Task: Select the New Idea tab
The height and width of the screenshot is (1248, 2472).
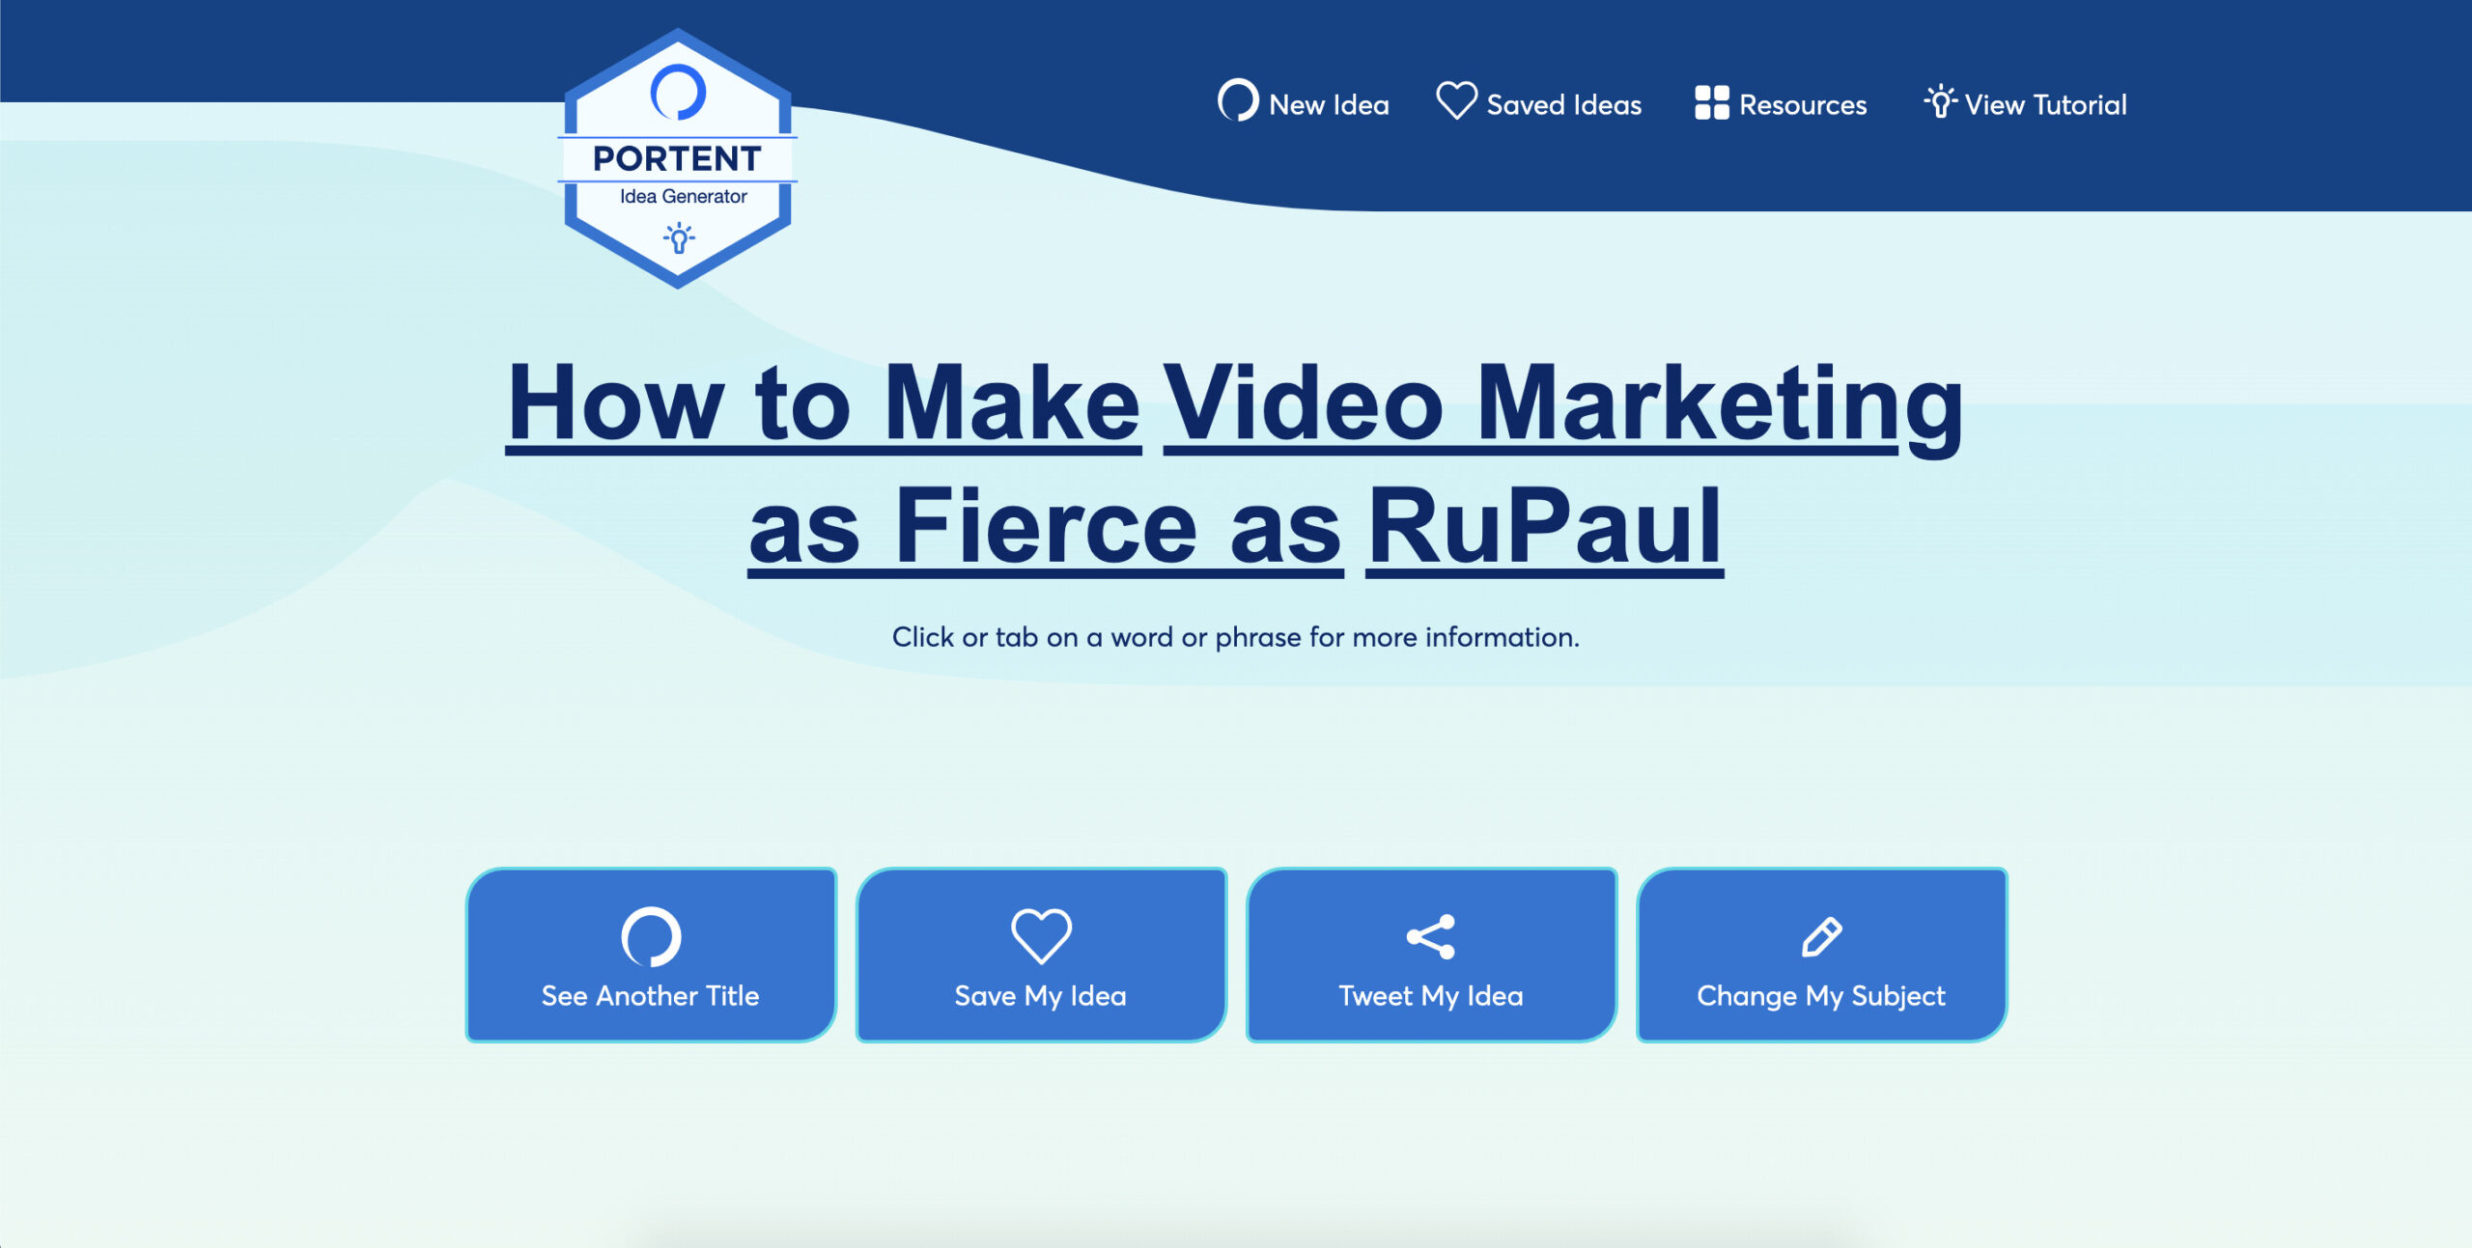Action: click(1306, 103)
